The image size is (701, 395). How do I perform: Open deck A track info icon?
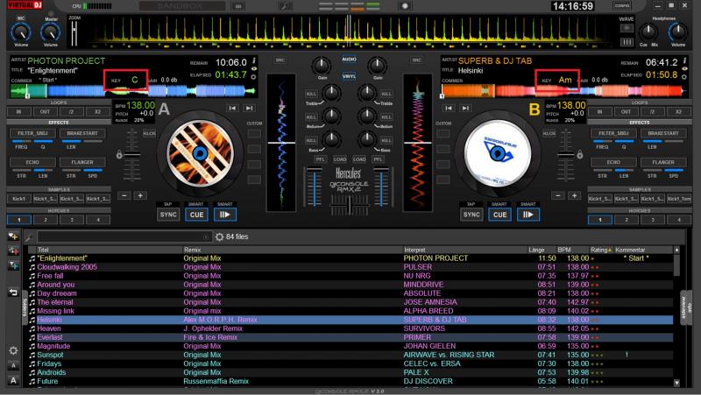[254, 60]
